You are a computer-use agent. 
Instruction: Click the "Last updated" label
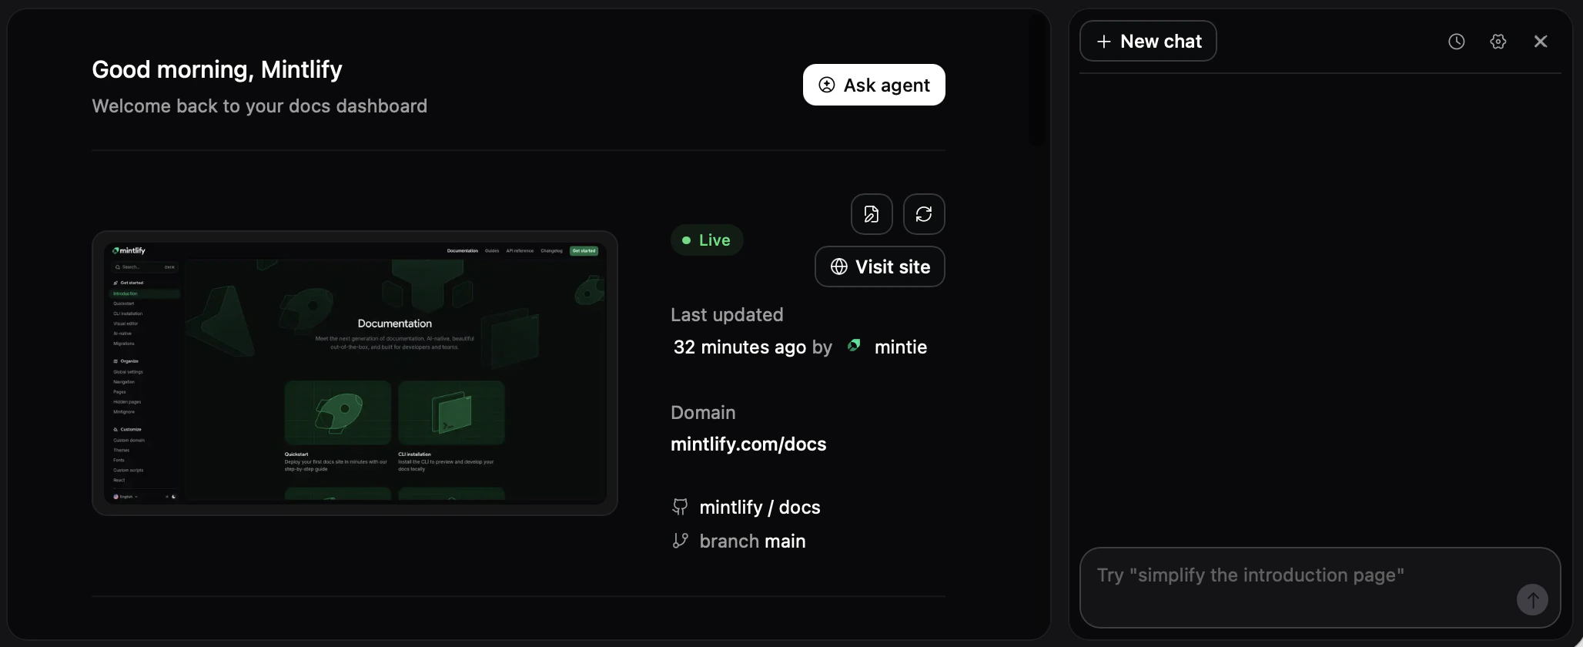coord(727,314)
